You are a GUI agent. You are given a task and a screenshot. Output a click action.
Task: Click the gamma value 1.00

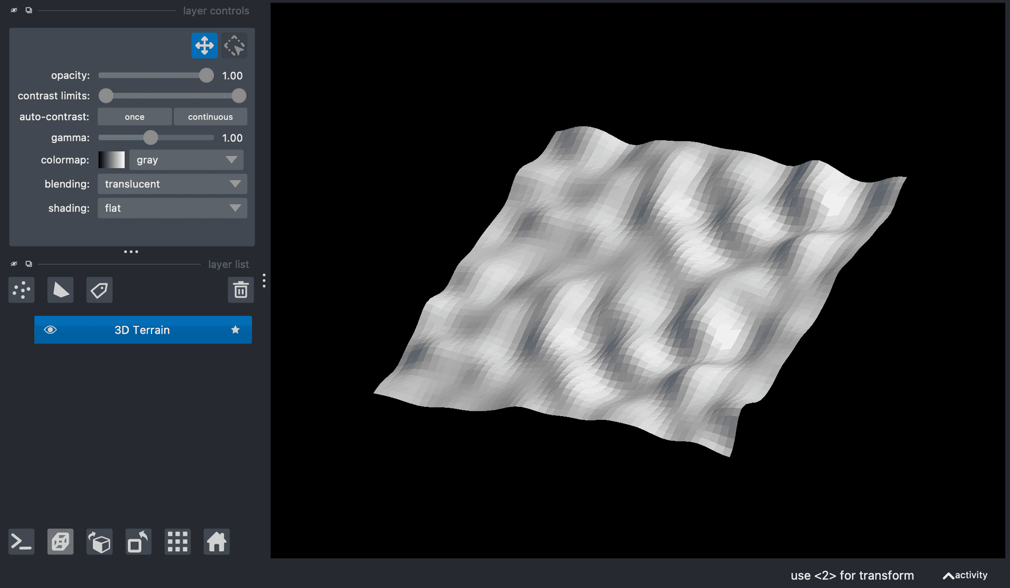(x=232, y=138)
